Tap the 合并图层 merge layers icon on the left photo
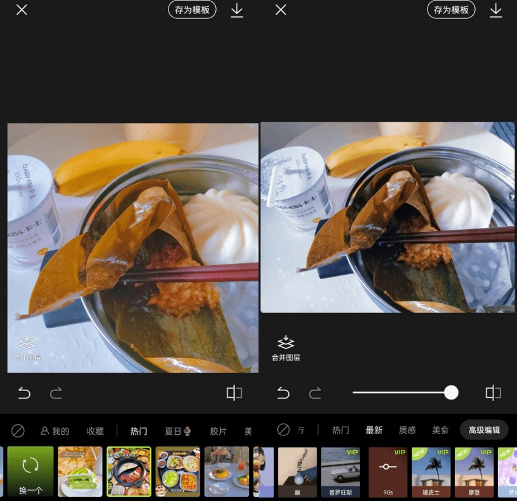The width and height of the screenshot is (517, 501). (27, 348)
